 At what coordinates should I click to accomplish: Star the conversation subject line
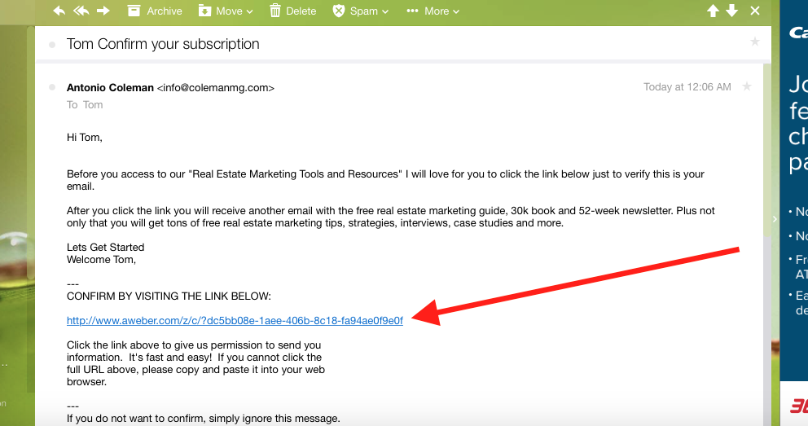[755, 42]
